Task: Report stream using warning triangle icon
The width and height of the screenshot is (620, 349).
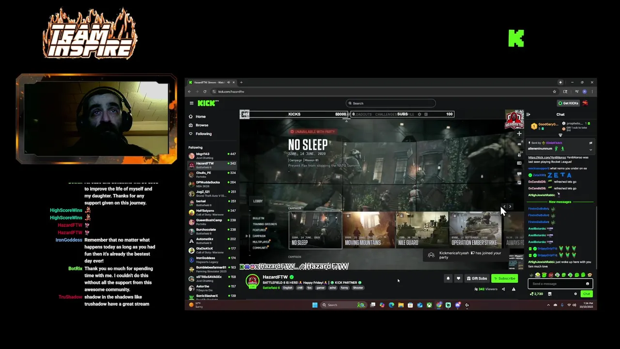Action: tap(513, 289)
